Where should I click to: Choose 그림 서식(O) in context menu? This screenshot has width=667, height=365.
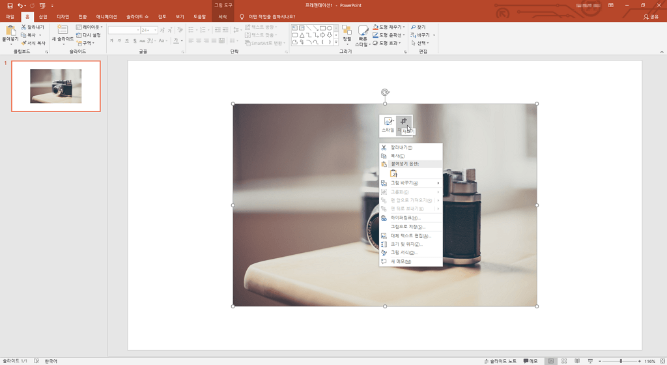(410, 253)
